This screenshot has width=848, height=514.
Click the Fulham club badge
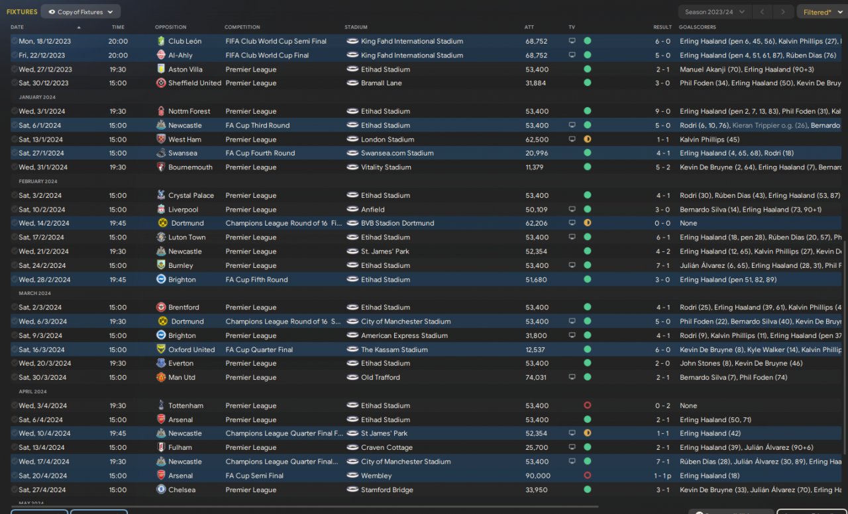click(x=161, y=447)
